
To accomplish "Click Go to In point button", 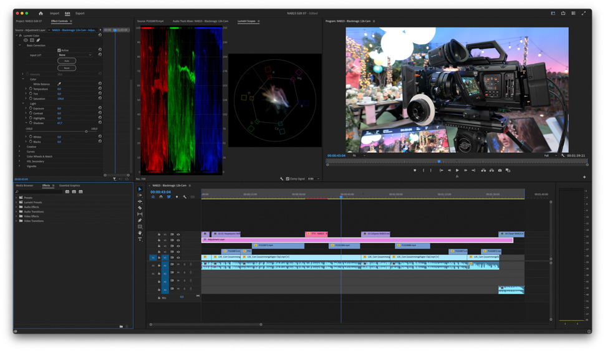I will [x=441, y=170].
